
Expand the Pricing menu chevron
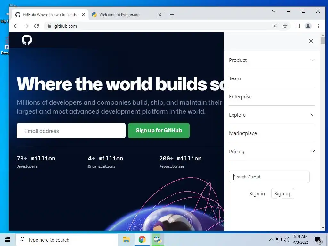point(313,151)
